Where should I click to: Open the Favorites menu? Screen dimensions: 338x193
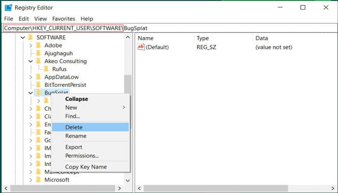[x=64, y=19]
